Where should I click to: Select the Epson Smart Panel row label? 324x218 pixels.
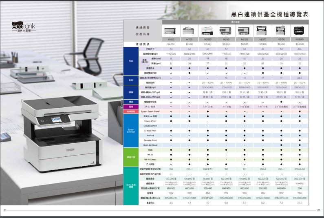click(x=150, y=111)
